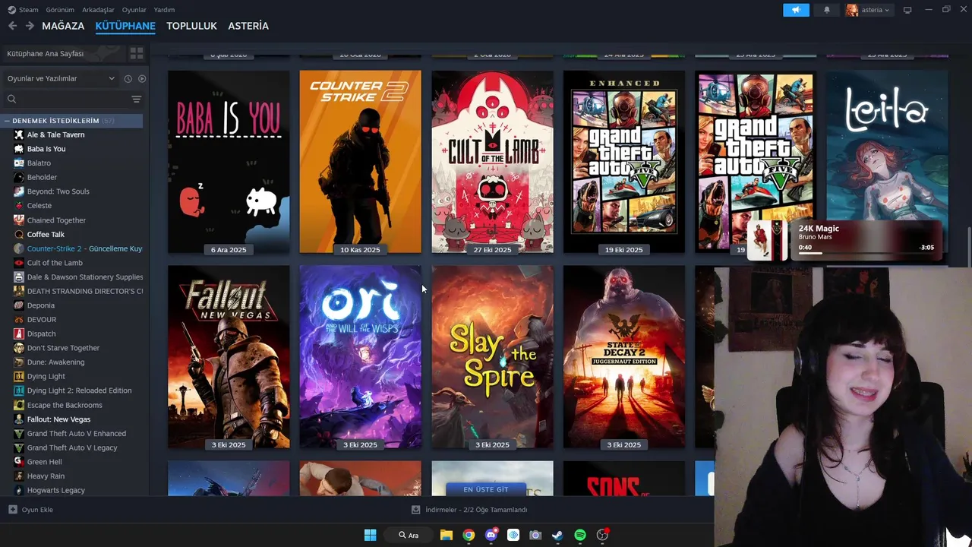Sort library by recent activity clock icon
The height and width of the screenshot is (547, 972).
tap(128, 78)
